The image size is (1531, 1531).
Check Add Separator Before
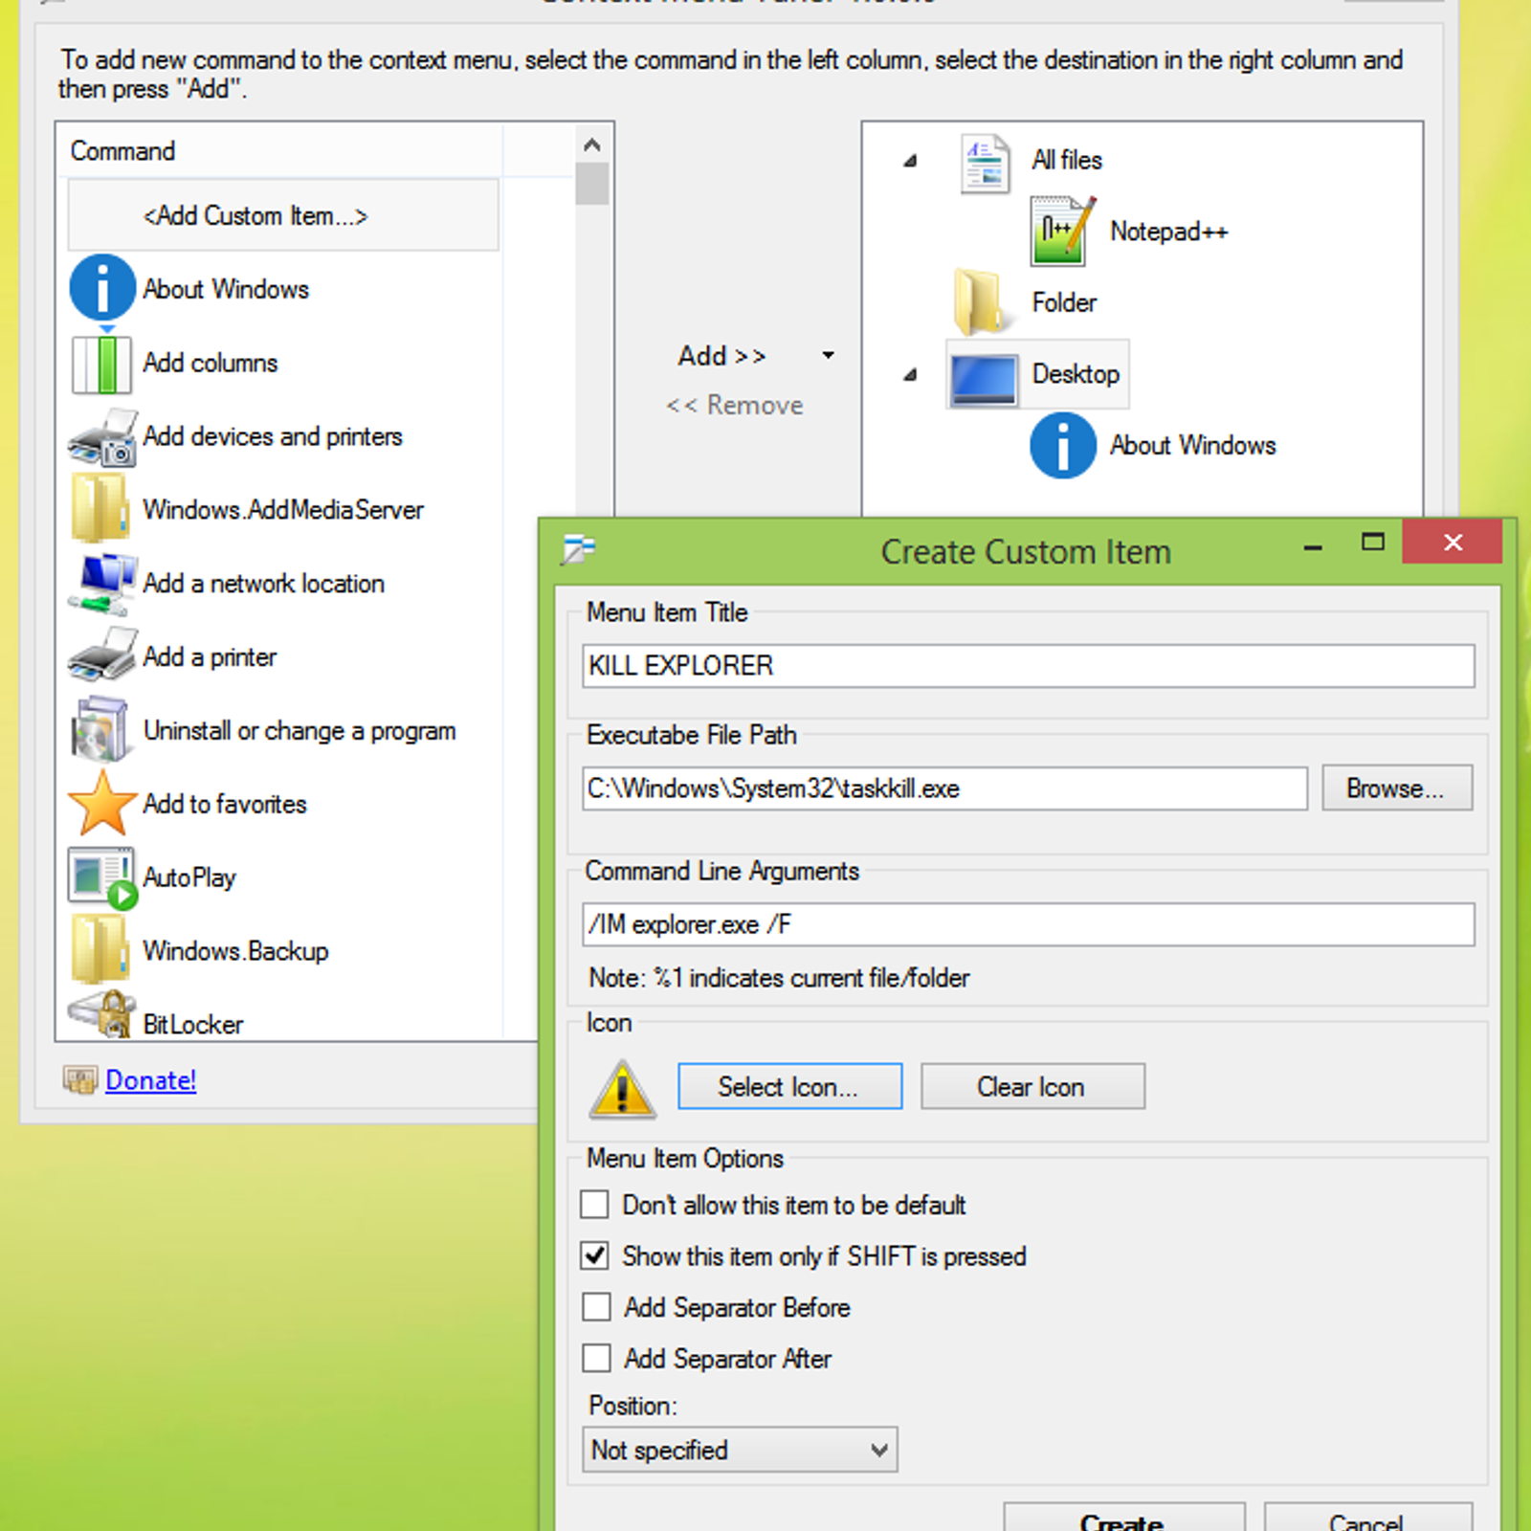(595, 1307)
